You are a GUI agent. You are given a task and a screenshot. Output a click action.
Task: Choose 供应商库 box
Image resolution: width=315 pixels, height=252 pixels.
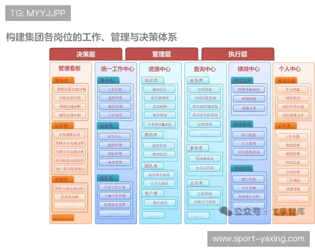[x=160, y=203]
